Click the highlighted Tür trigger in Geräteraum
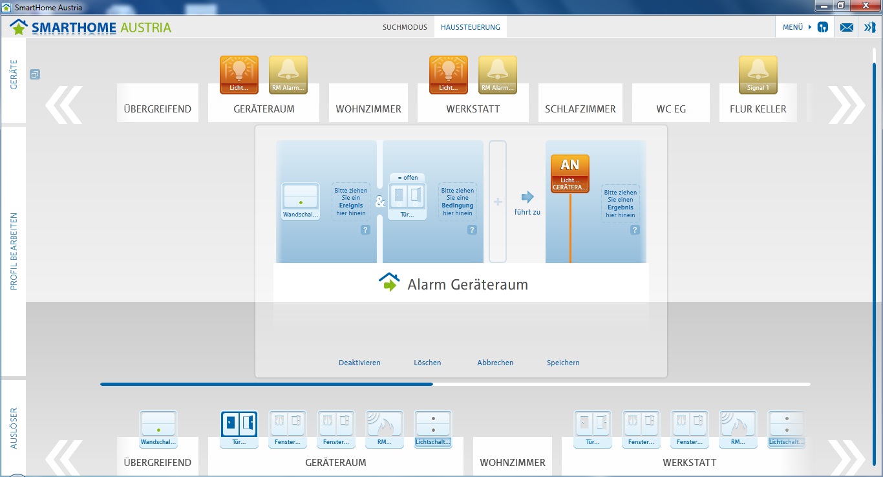883x477 pixels. coord(239,429)
